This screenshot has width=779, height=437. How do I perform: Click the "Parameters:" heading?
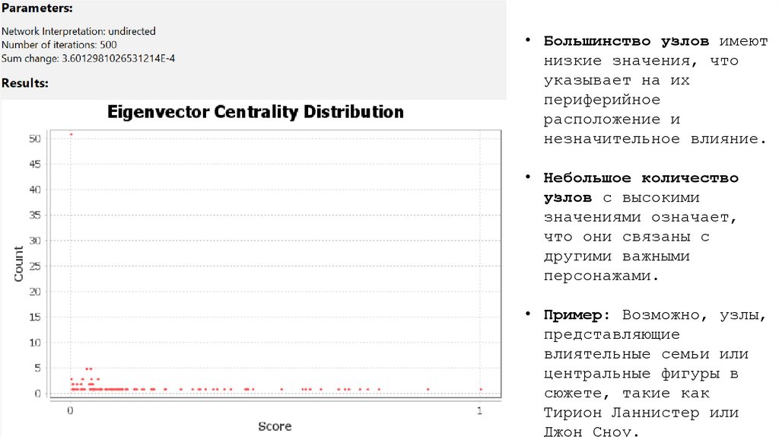tap(37, 8)
